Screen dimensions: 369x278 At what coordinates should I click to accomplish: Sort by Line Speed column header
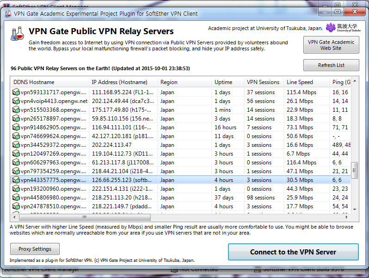307,82
